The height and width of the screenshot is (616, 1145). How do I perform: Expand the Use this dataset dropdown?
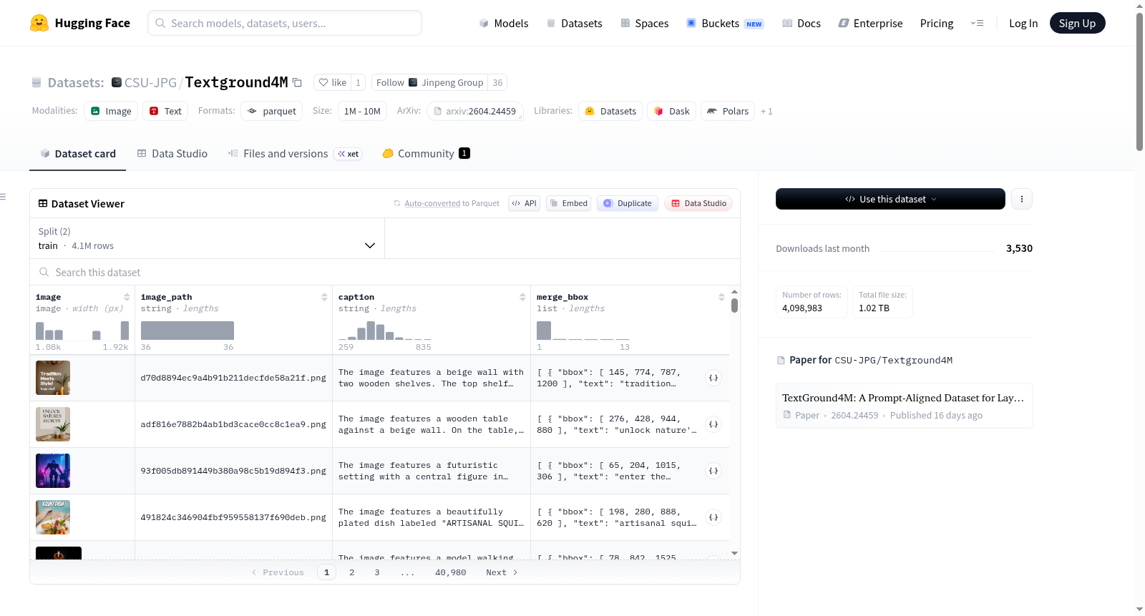coord(890,199)
